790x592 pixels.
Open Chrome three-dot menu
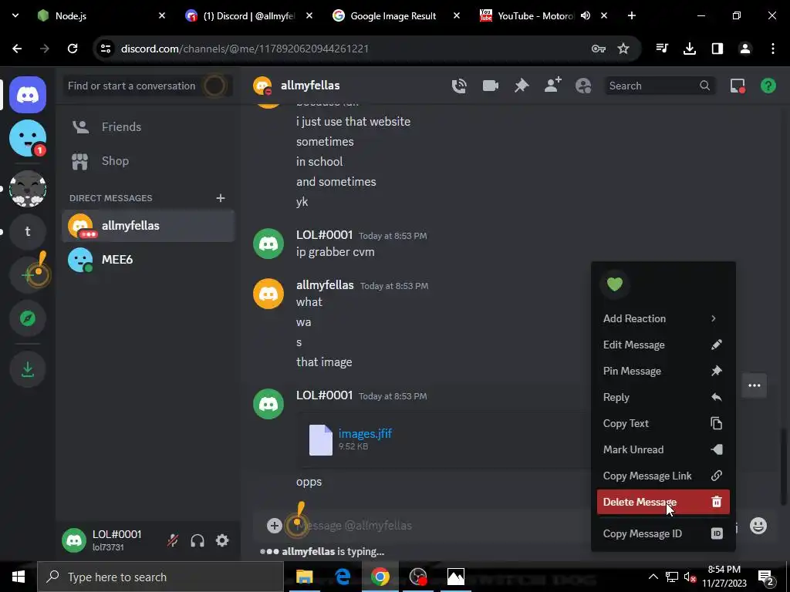[773, 49]
